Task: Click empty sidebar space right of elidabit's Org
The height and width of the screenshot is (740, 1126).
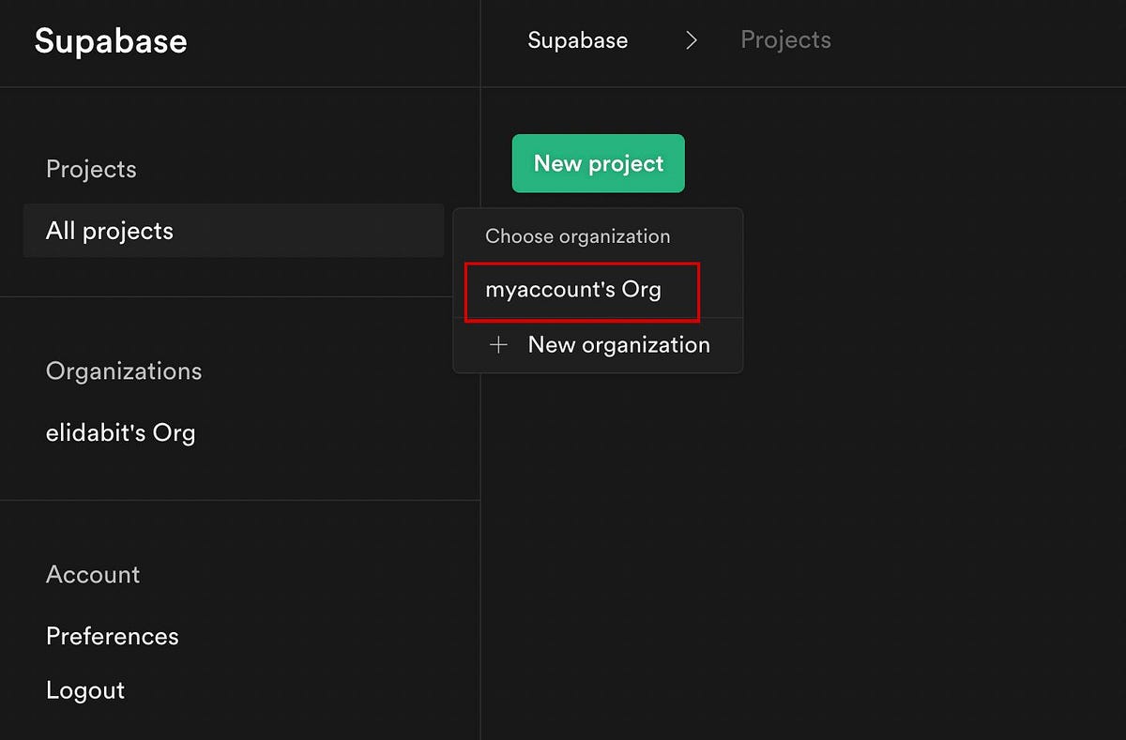Action: coord(338,433)
